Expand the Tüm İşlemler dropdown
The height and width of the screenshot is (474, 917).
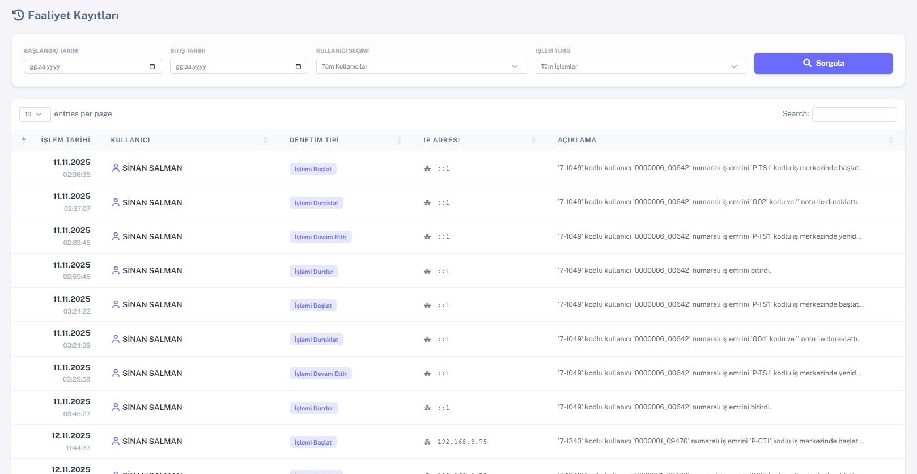coord(640,66)
